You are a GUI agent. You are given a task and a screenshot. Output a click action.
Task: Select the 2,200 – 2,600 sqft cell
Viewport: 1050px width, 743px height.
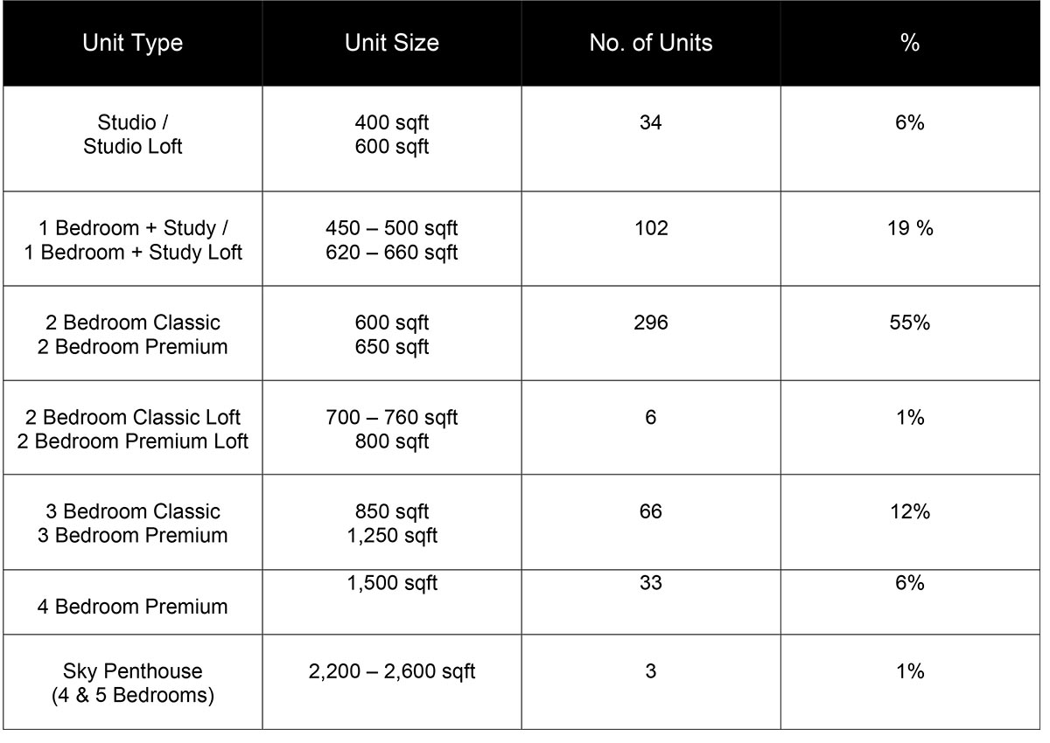[x=392, y=682]
